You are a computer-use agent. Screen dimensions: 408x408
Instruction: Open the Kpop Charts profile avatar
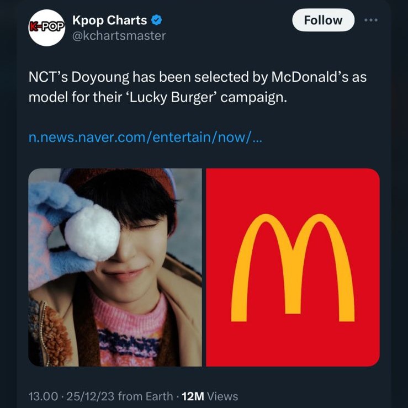point(47,28)
